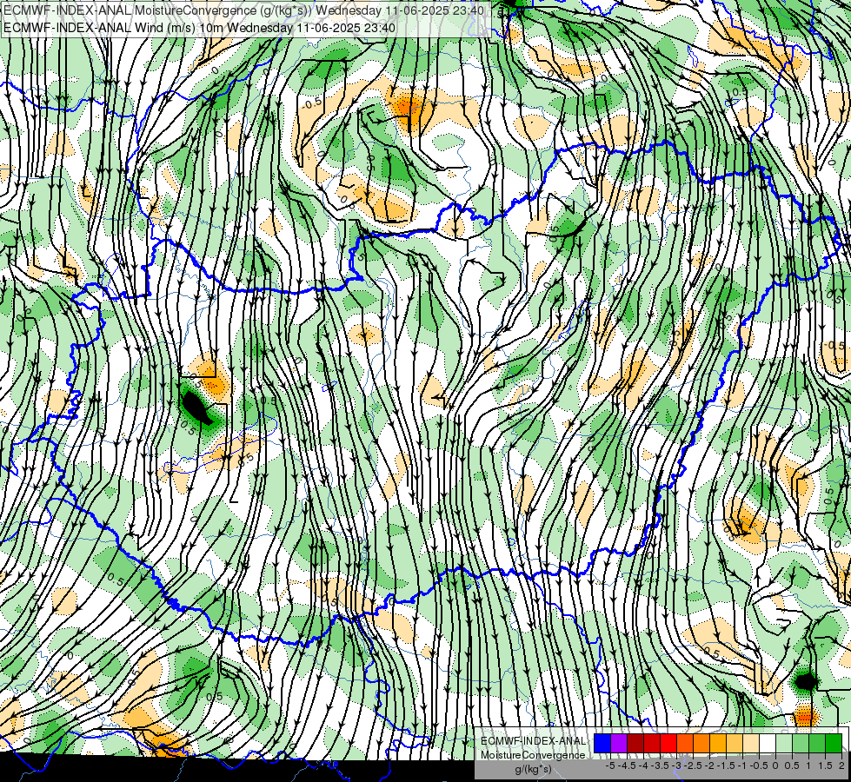Click the purple legend swatch between -5 and -4.5

pyautogui.click(x=619, y=744)
